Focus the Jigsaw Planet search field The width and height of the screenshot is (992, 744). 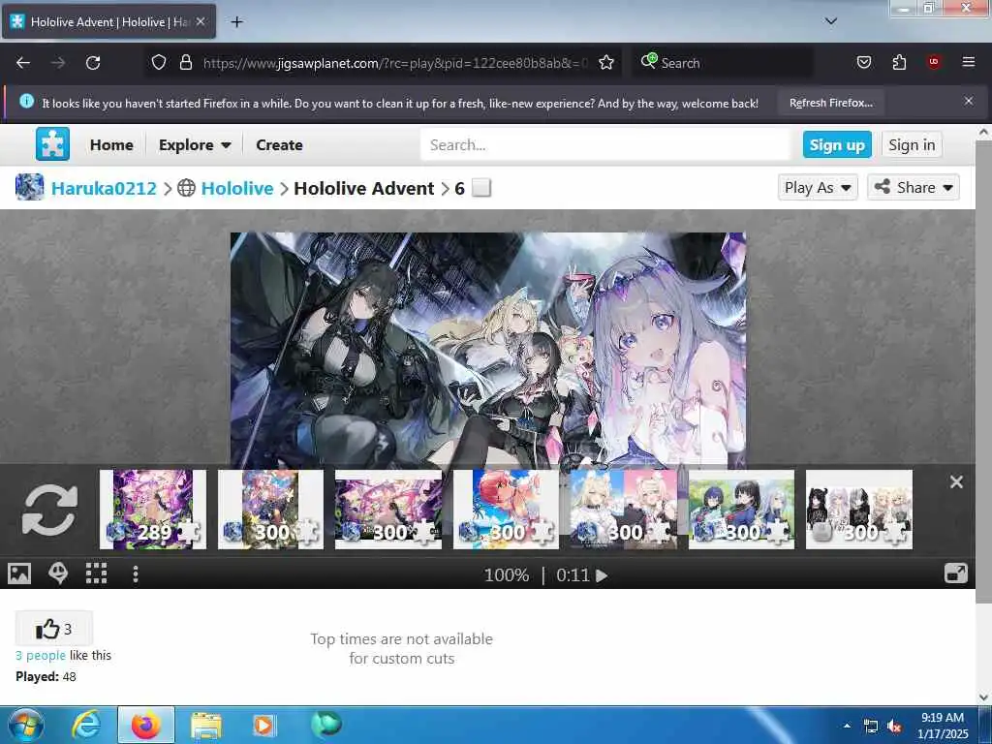604,145
